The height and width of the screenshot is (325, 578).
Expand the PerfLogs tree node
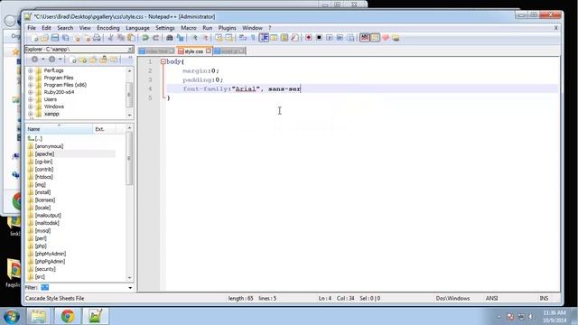pos(31,70)
